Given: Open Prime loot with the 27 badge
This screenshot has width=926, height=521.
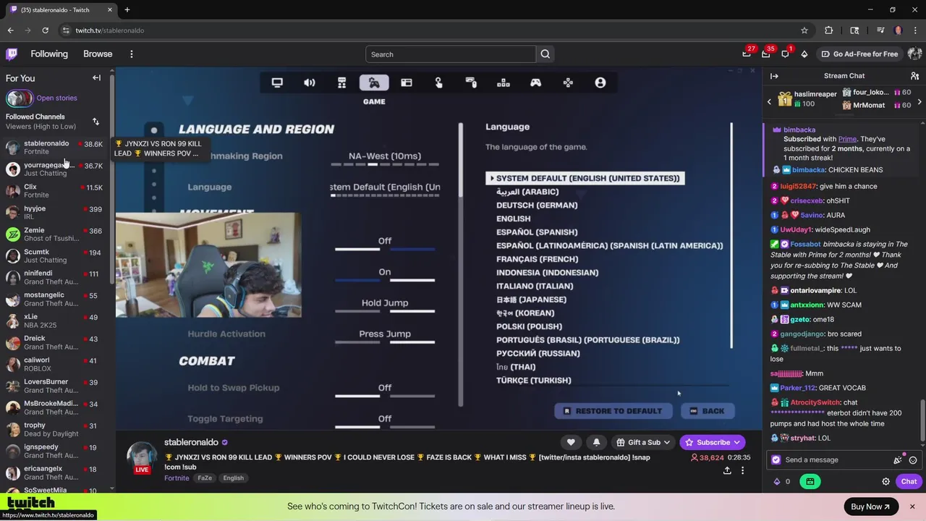Looking at the screenshot, I should (x=747, y=54).
